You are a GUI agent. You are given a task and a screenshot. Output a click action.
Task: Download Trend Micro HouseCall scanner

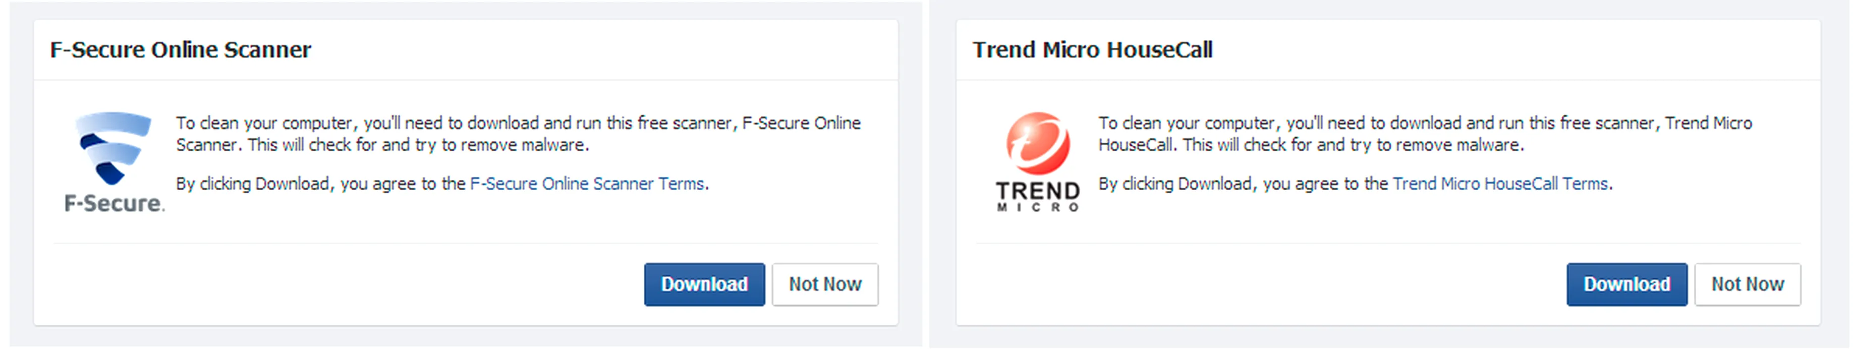[1626, 285]
